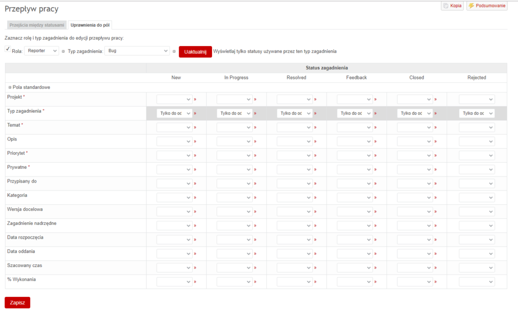Click the red copy arrow in Zagadnienie nadrzędne row, New column
This screenshot has height=317, width=518.
coord(195,225)
